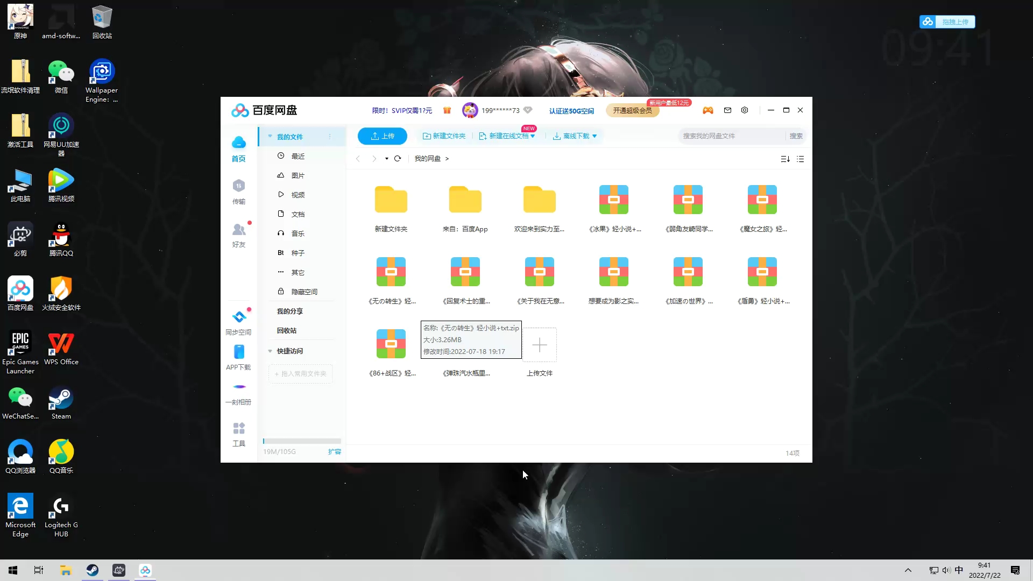
Task: Go forward with the right arrow navigation icon
Action: click(374, 159)
